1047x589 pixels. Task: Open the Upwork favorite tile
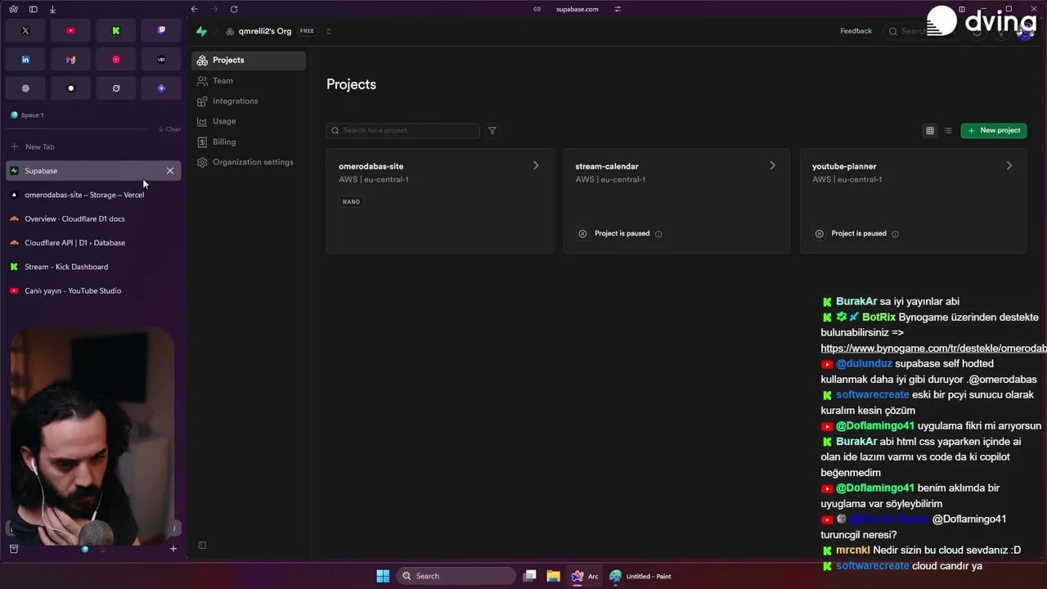161,60
